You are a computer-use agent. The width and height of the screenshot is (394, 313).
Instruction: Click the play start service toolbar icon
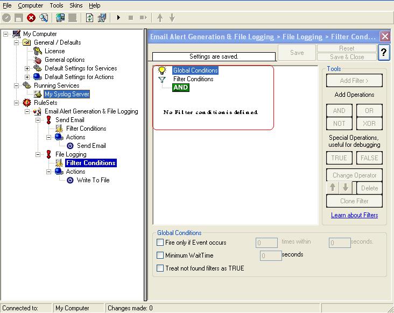118,18
